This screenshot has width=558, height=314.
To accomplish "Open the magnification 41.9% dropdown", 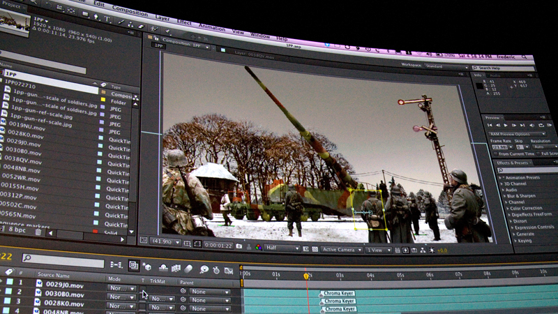I will click(165, 241).
